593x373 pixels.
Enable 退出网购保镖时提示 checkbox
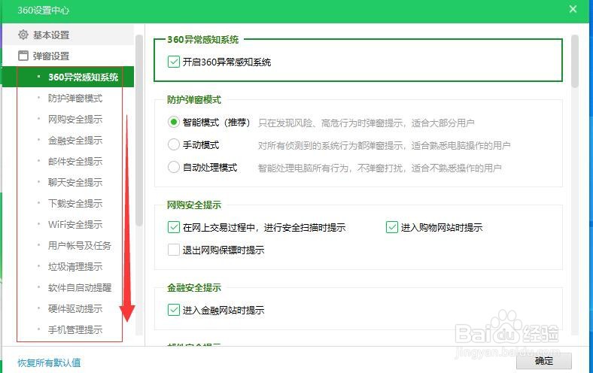(174, 250)
